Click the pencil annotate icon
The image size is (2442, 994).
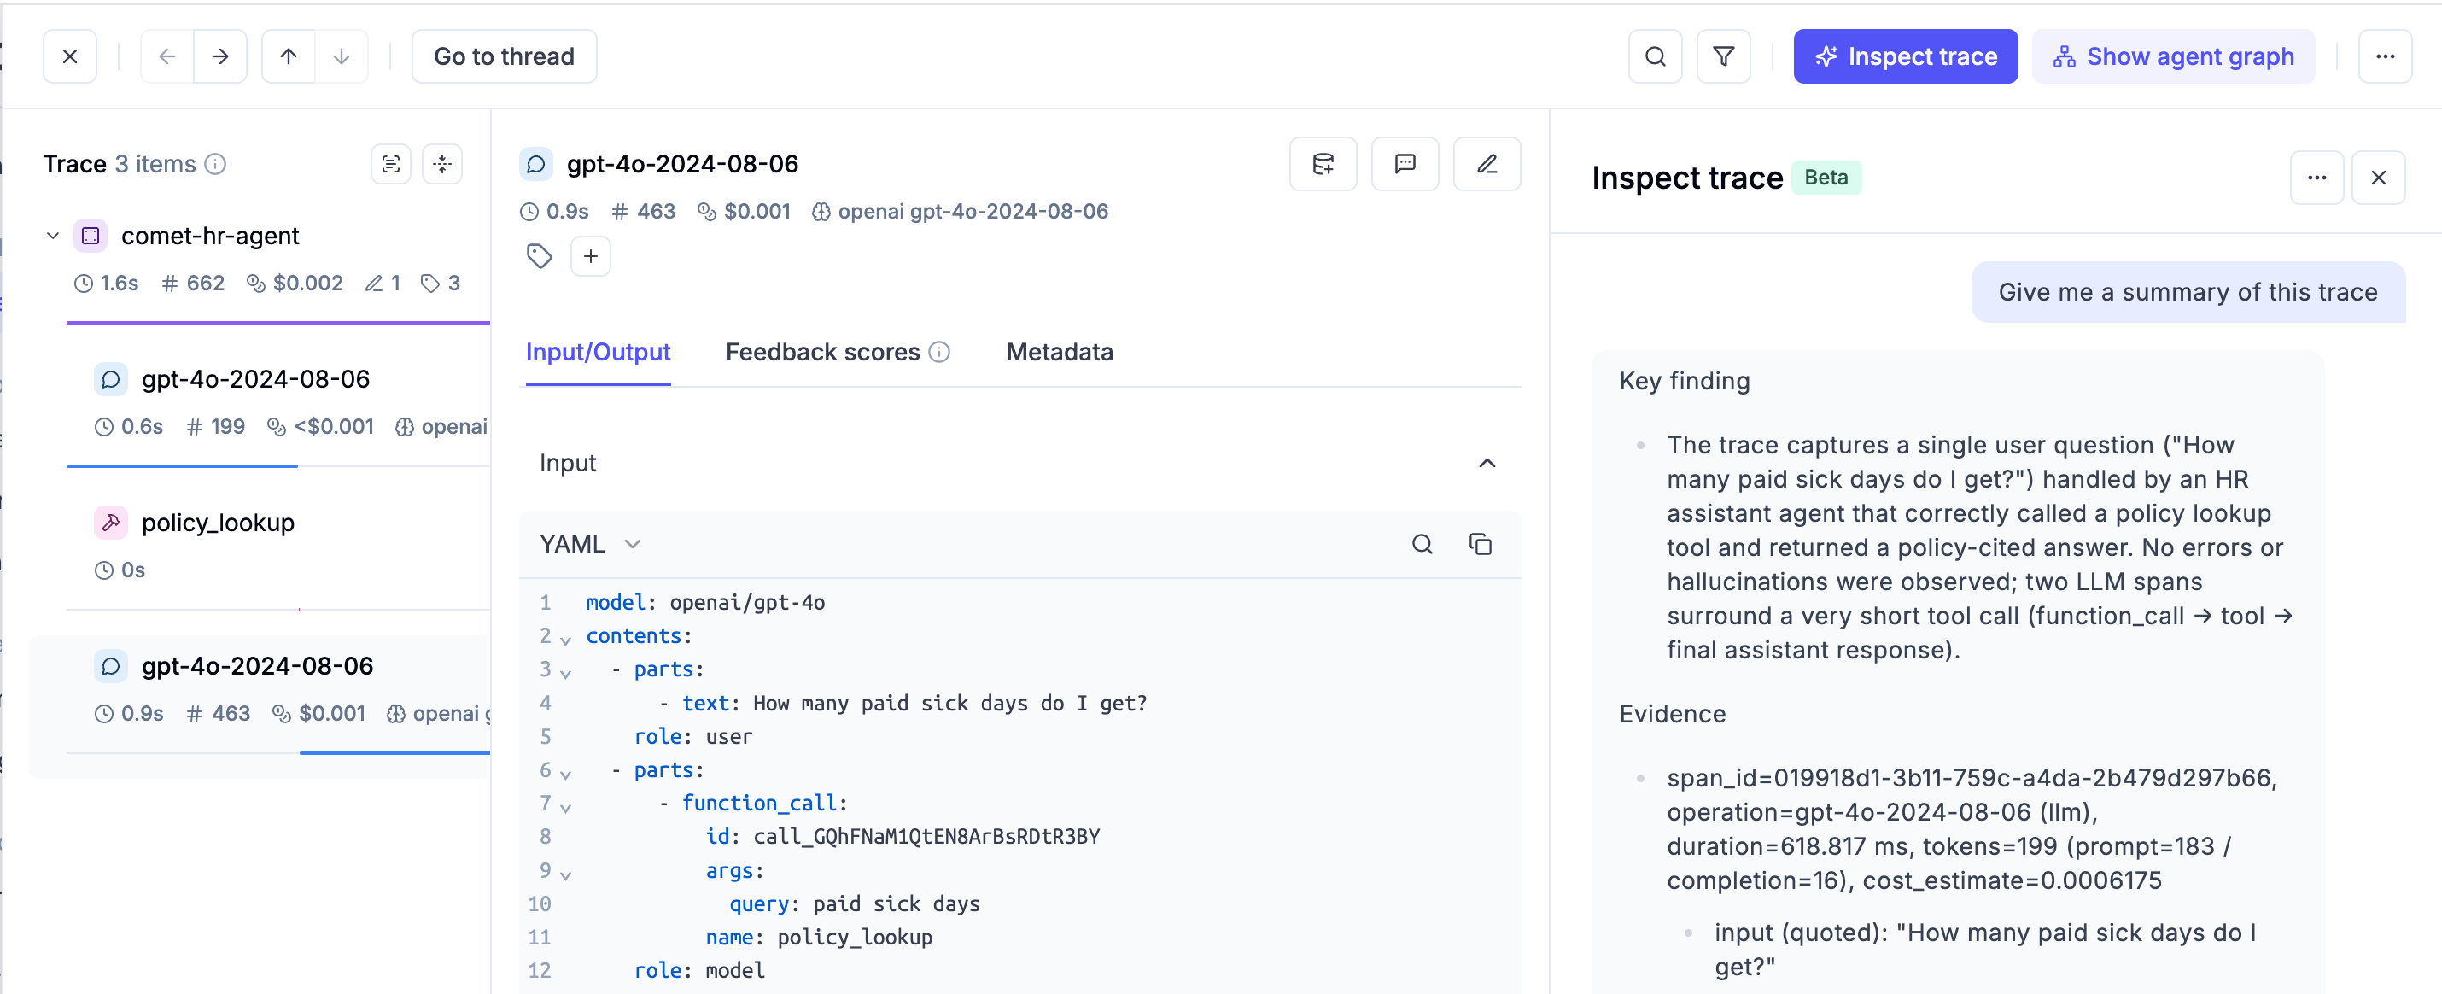tap(1486, 164)
